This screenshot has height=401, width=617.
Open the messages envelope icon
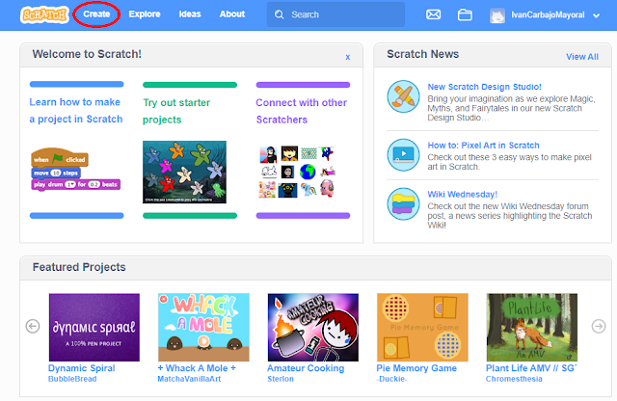point(433,14)
